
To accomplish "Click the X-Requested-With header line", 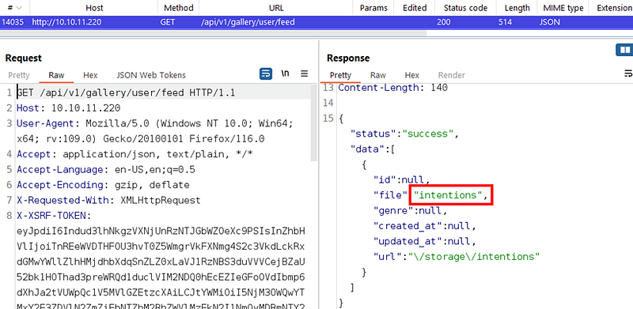I will (108, 200).
